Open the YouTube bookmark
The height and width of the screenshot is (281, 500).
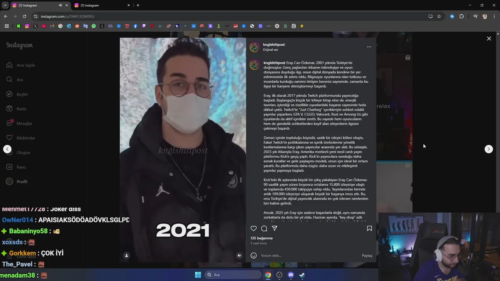(44, 26)
